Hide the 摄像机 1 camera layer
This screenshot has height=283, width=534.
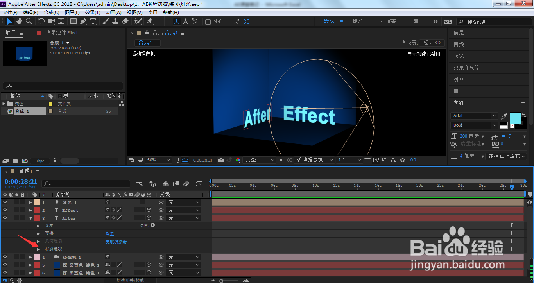click(5, 257)
